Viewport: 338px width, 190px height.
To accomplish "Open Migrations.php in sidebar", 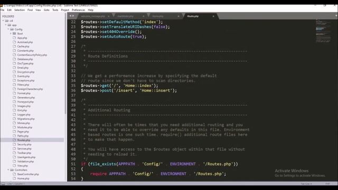I will pos(26,119).
